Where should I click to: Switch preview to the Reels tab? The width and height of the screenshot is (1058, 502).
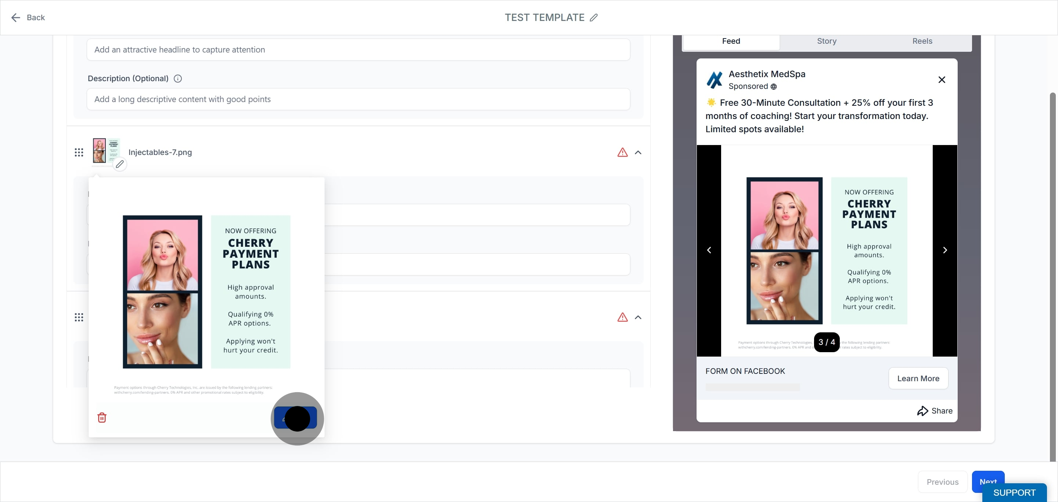pyautogui.click(x=922, y=41)
